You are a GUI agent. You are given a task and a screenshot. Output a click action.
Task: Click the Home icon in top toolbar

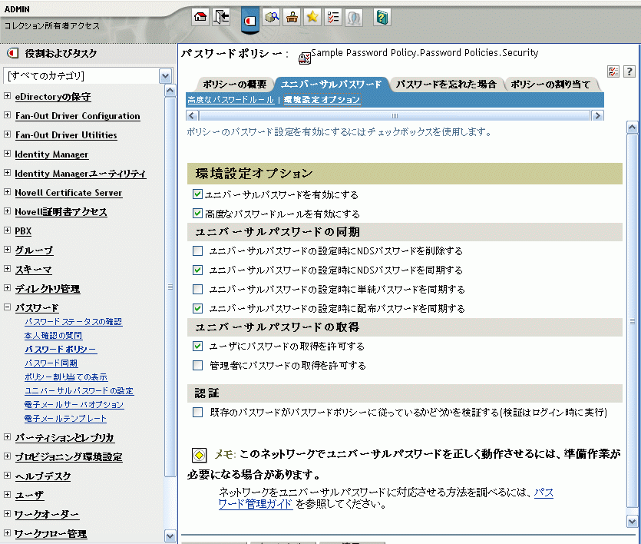click(200, 17)
